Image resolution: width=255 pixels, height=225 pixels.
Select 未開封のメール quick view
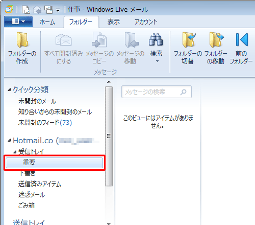37,101
